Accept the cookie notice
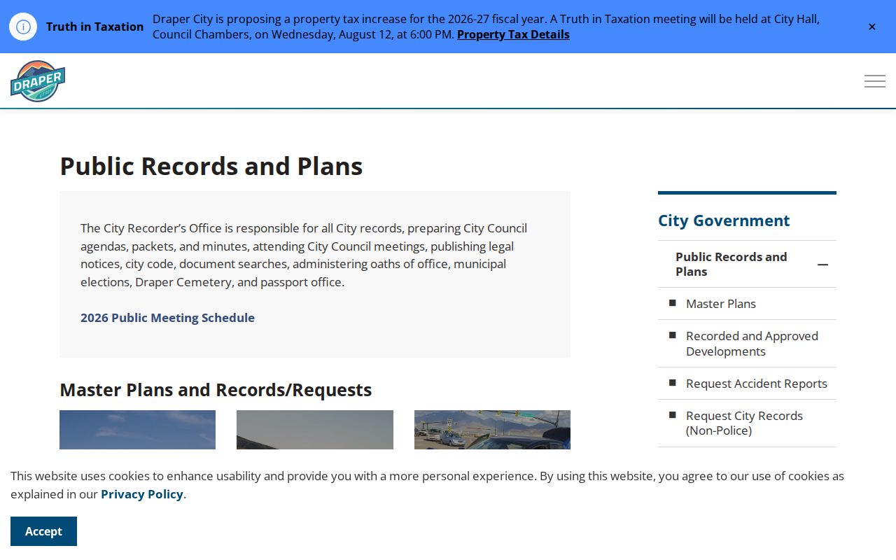Image resolution: width=896 pixels, height=560 pixels. coord(43,531)
